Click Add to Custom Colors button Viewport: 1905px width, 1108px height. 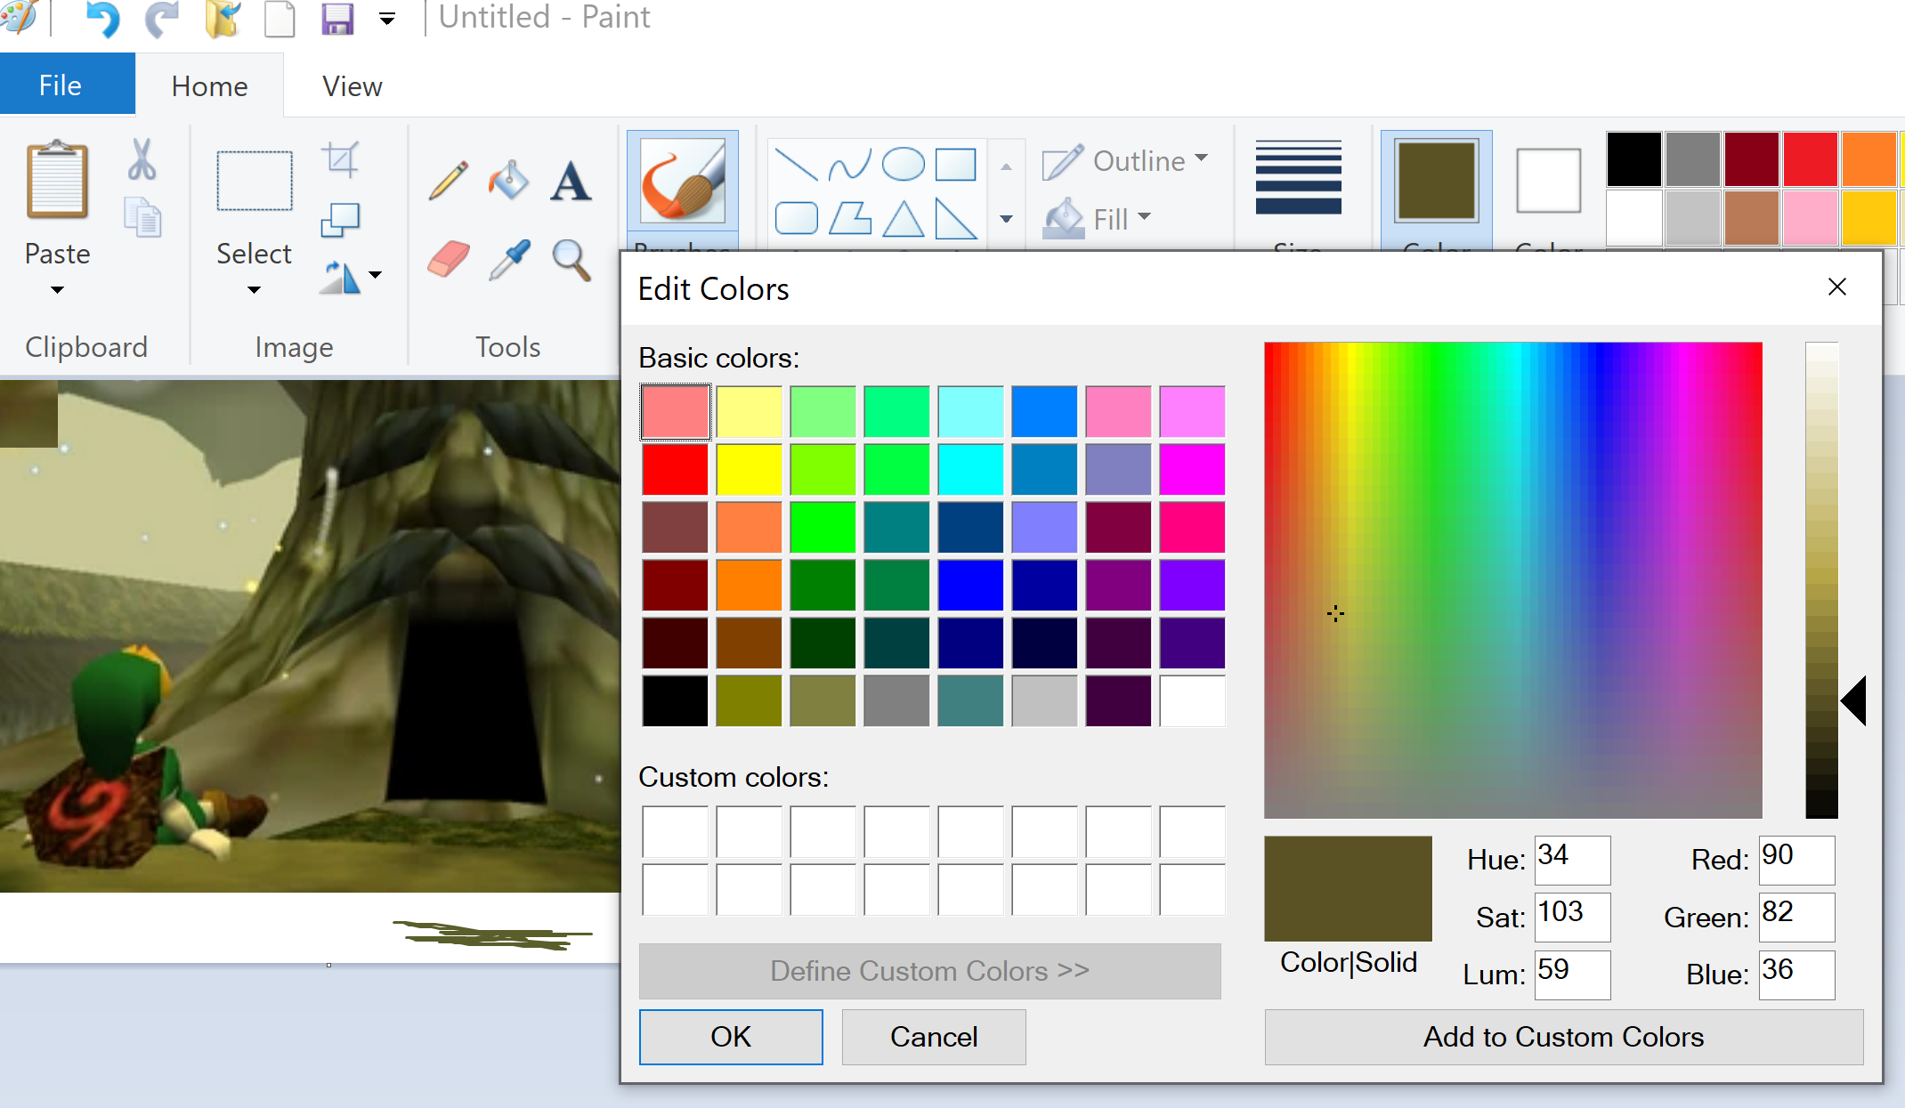[1563, 1037]
